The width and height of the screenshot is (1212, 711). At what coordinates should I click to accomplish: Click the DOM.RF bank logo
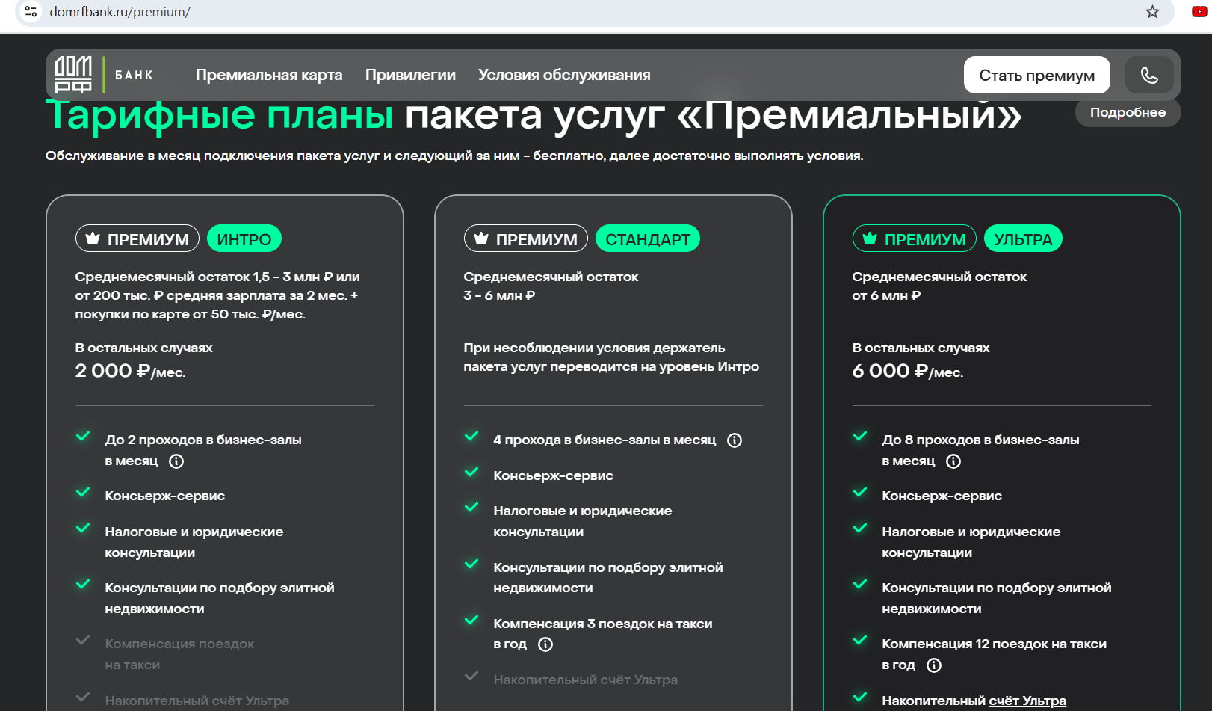point(104,75)
